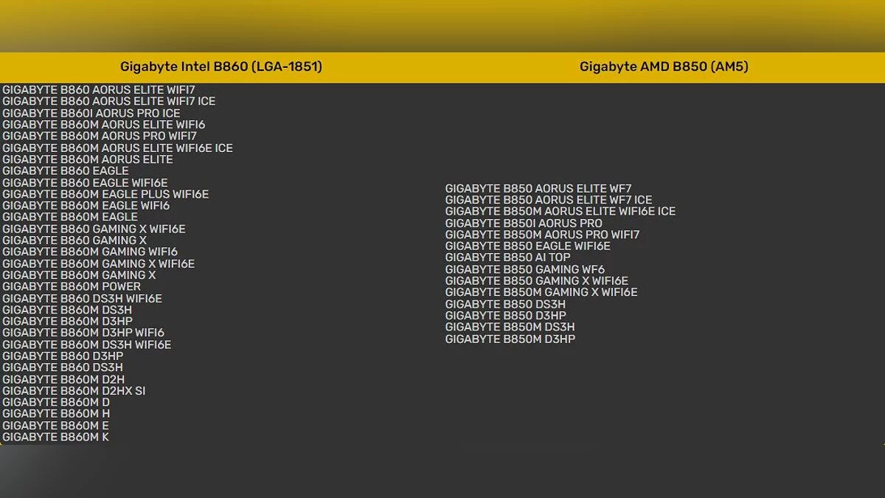Select GIGABYTE B860 DS3H WIFI6E
The height and width of the screenshot is (498, 885).
[82, 298]
